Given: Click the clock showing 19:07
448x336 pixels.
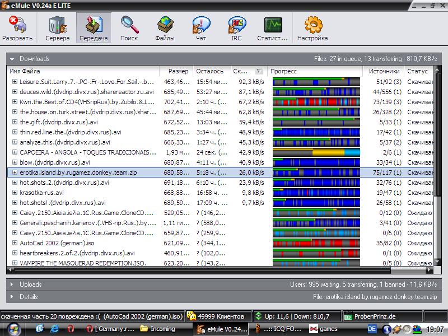Looking at the screenshot, I should 435,329.
